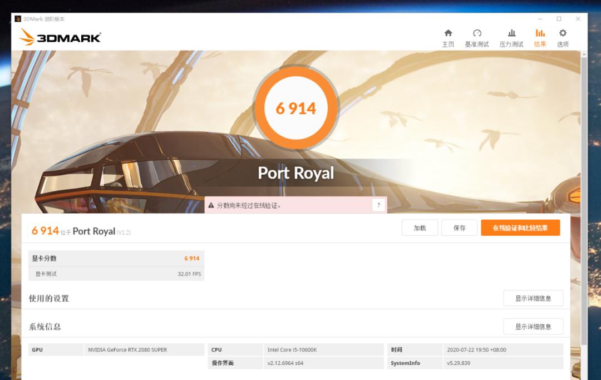Click the 使用的设置 heading
The image size is (601, 380).
tap(48, 298)
